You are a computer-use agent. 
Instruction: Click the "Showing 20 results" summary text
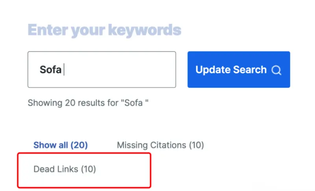click(88, 103)
